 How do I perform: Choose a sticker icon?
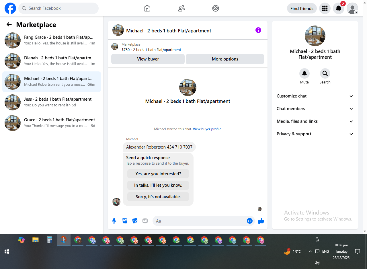tap(135, 221)
